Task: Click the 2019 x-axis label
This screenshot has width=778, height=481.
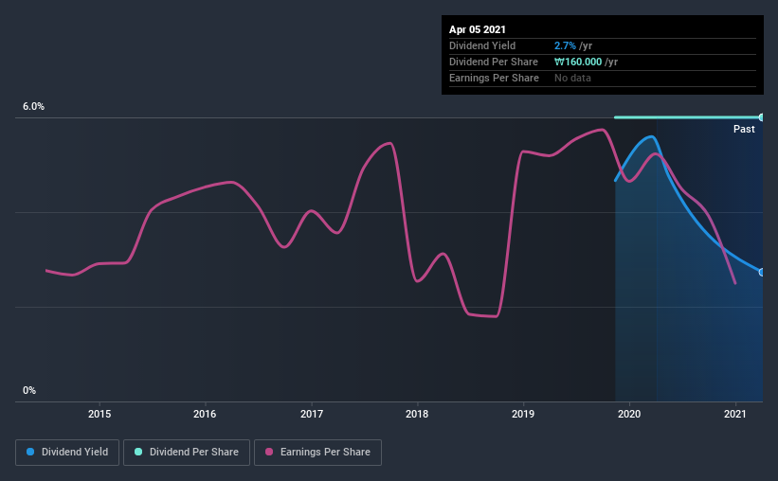Action: click(x=523, y=414)
